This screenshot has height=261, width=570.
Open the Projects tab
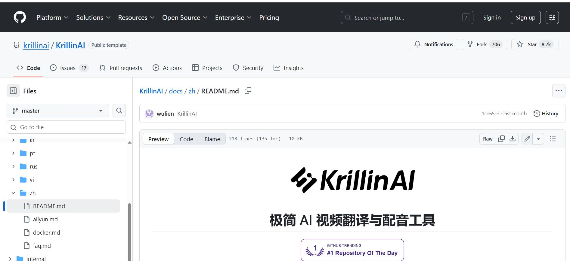click(x=207, y=68)
